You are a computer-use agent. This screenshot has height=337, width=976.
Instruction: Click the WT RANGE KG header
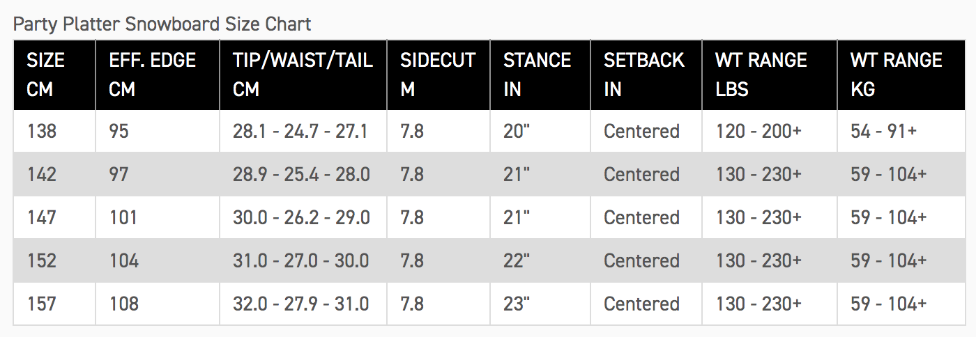coord(896,75)
